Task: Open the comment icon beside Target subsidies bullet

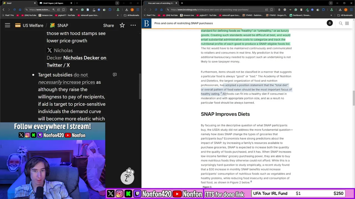Action: [x=115, y=75]
